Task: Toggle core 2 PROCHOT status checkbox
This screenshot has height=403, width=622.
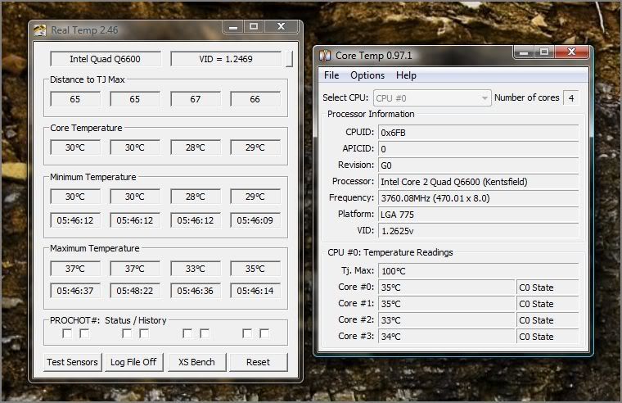Action: (x=187, y=333)
